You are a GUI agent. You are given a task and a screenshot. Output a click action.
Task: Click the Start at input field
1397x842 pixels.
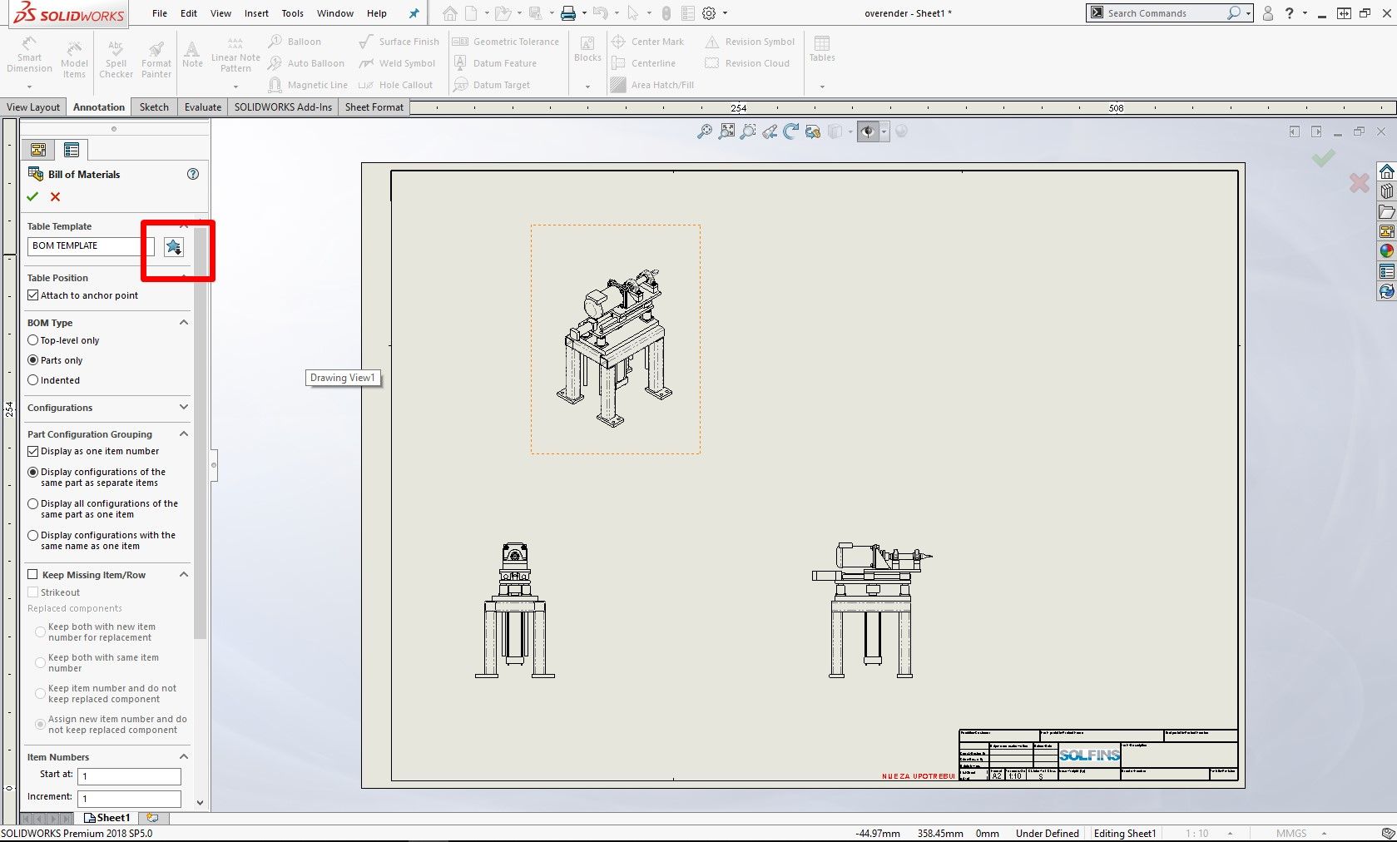coord(130,776)
